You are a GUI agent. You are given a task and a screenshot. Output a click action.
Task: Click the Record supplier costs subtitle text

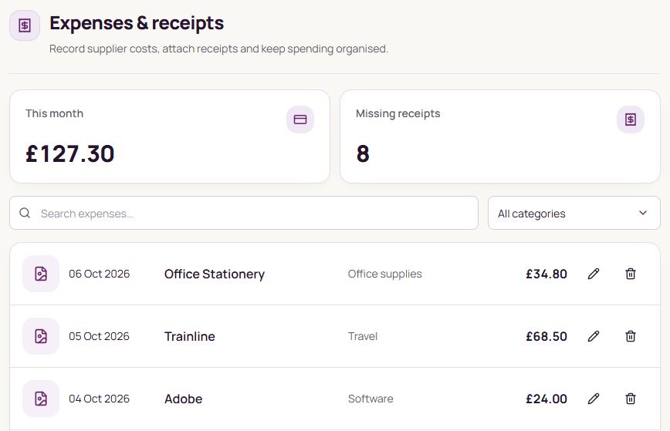coord(218,49)
